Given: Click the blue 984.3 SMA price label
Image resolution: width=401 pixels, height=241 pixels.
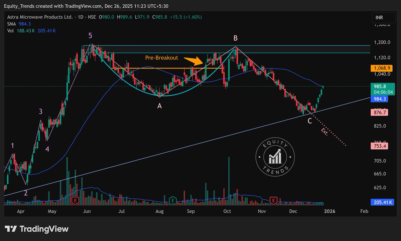Looking at the screenshot, I should tap(379, 99).
